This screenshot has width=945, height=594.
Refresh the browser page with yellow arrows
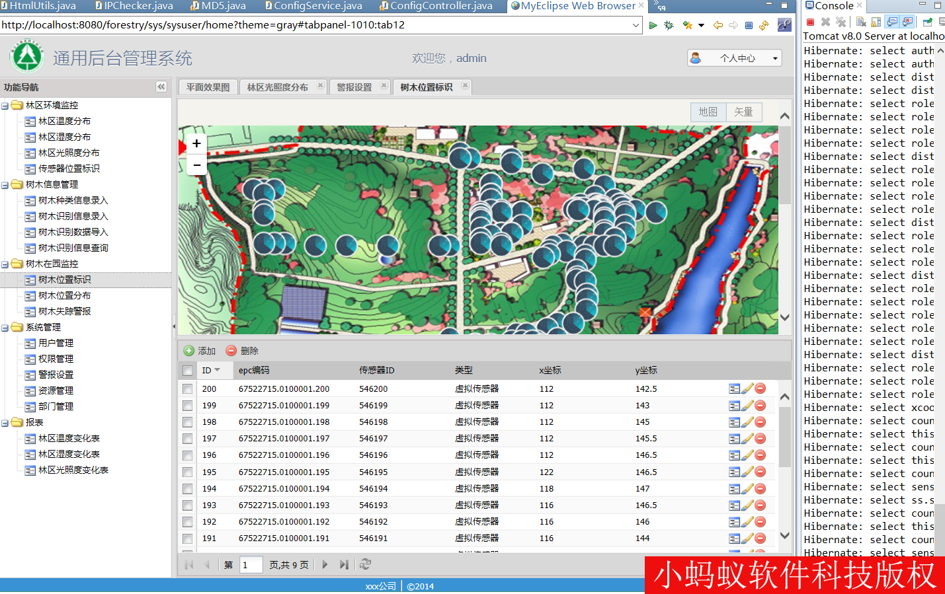coord(764,25)
